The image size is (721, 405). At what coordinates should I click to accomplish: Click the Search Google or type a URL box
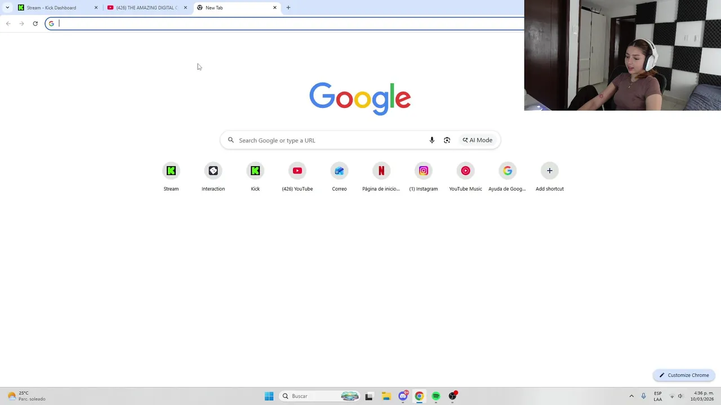coord(360,140)
